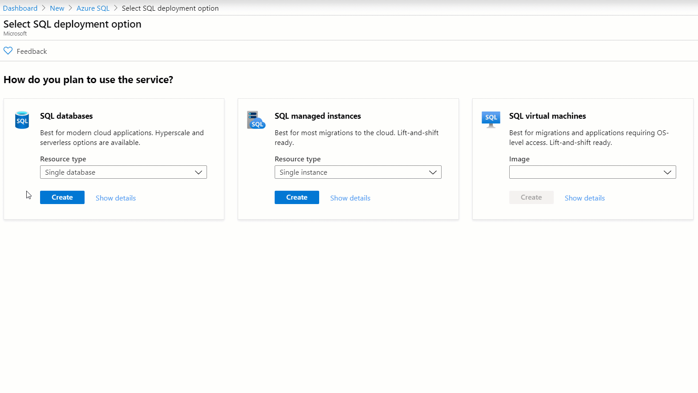Click 'Select SQL deployment option' in breadcrumb
Viewport: 698px width, 393px height.
pyautogui.click(x=170, y=8)
